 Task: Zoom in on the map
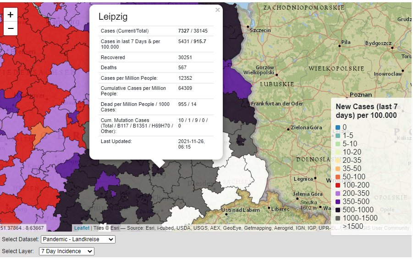point(10,15)
